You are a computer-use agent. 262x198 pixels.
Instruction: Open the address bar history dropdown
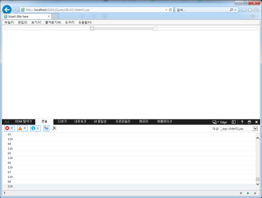tap(166, 10)
